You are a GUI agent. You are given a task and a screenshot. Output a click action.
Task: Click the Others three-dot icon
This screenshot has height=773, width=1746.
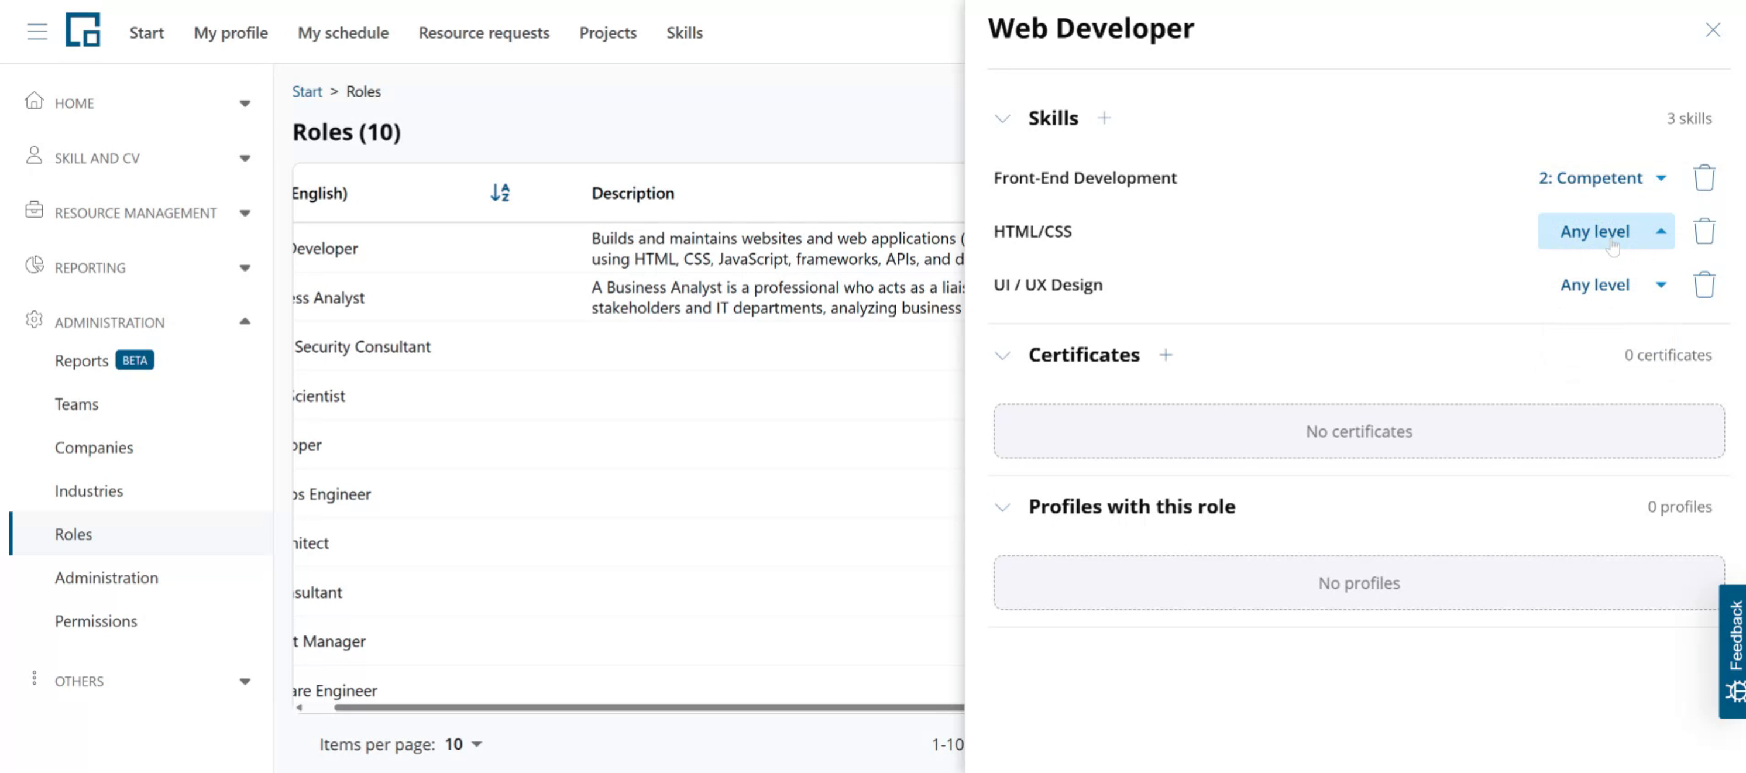click(34, 679)
